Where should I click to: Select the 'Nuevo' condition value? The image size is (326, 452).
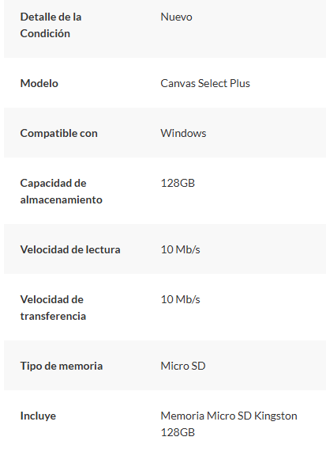tap(176, 17)
